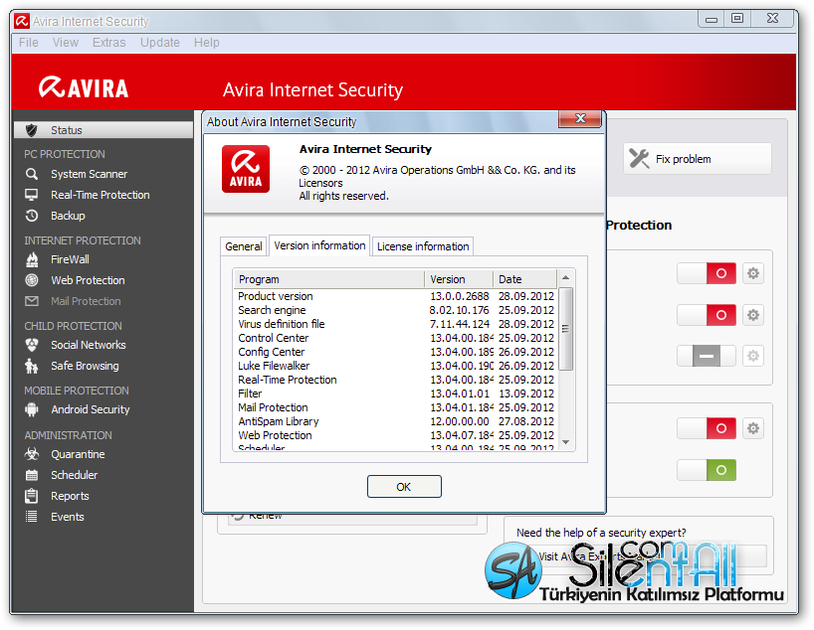Click the grey dash toggle switch
The width and height of the screenshot is (814, 630).
tap(707, 356)
